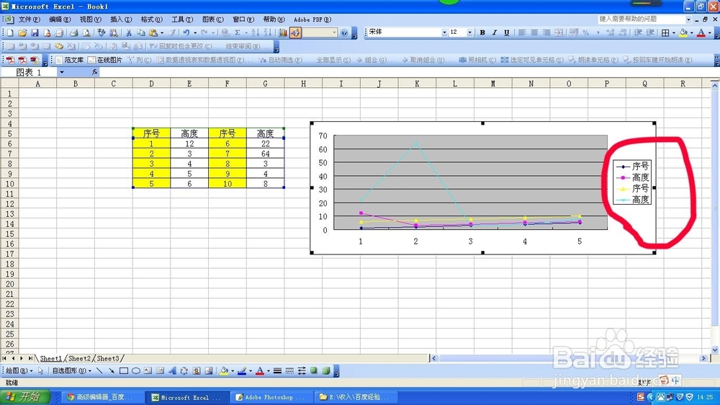Switch to Adobe Photoshop taskbar window

pyautogui.click(x=269, y=397)
